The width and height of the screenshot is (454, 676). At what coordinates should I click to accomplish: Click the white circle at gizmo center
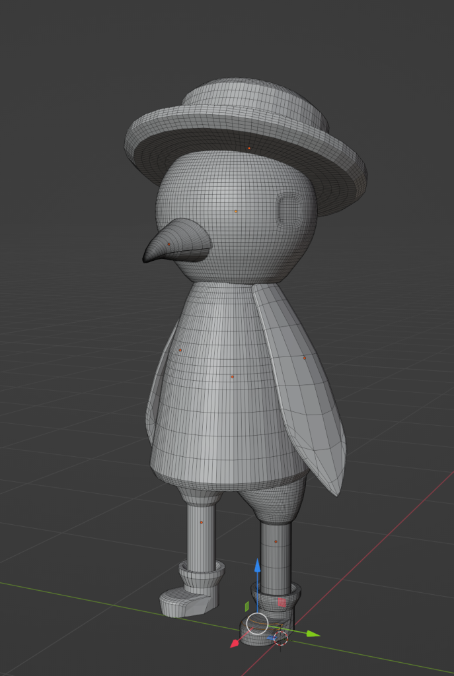click(257, 623)
